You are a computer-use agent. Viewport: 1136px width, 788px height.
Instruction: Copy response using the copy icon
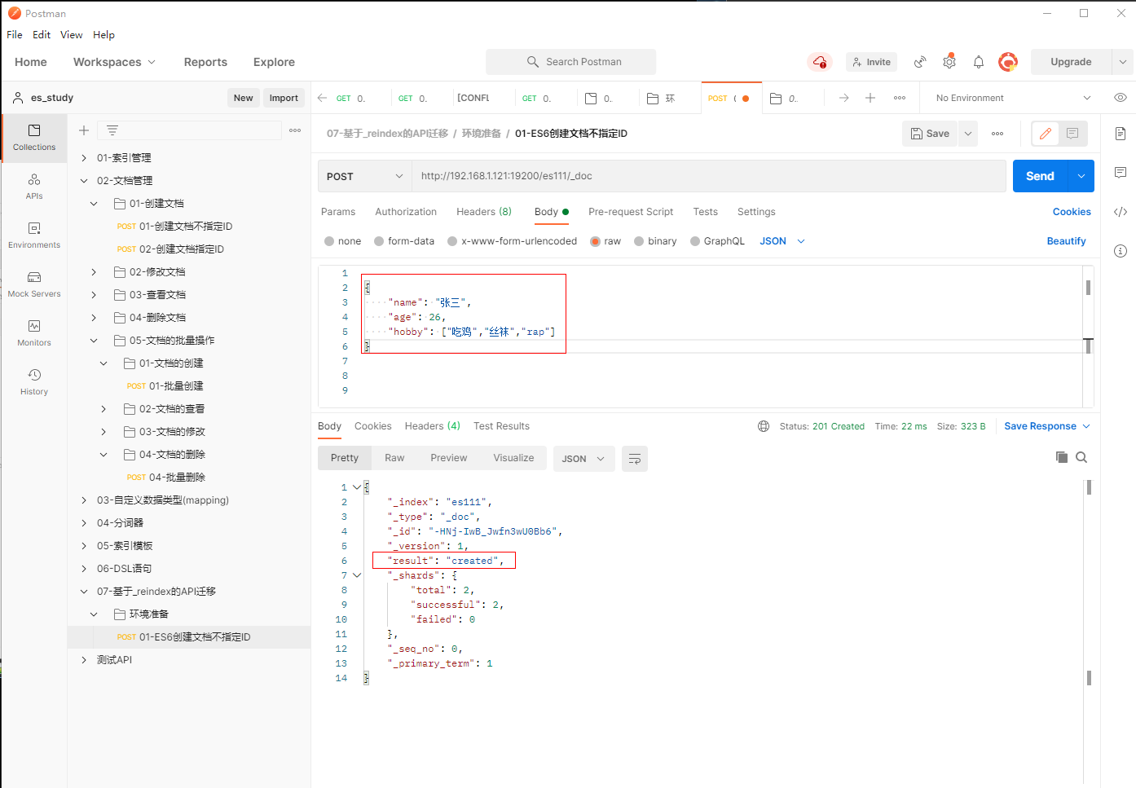(x=1061, y=458)
